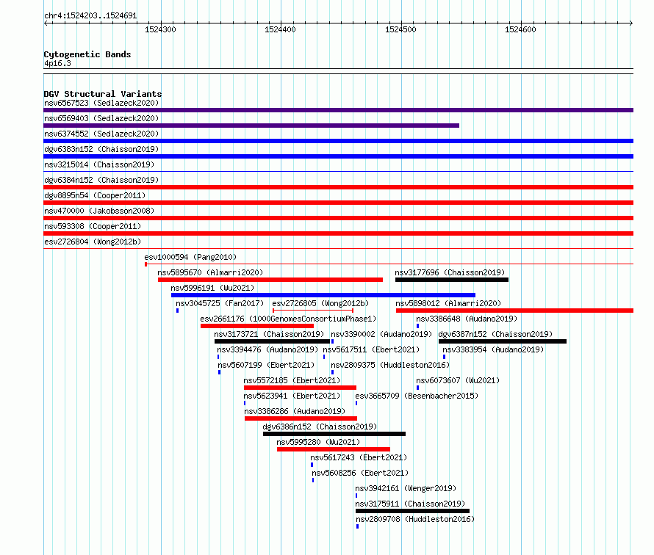Click the nsv3045725 (Fan2017) label
654x555 pixels.
point(220,303)
